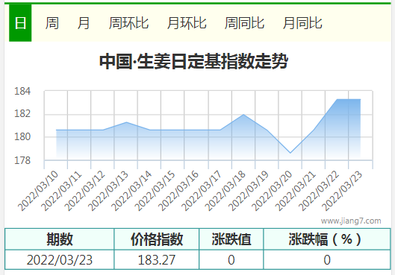Click the 180 y-axis label
The width and height of the screenshot is (395, 275).
coord(22,136)
